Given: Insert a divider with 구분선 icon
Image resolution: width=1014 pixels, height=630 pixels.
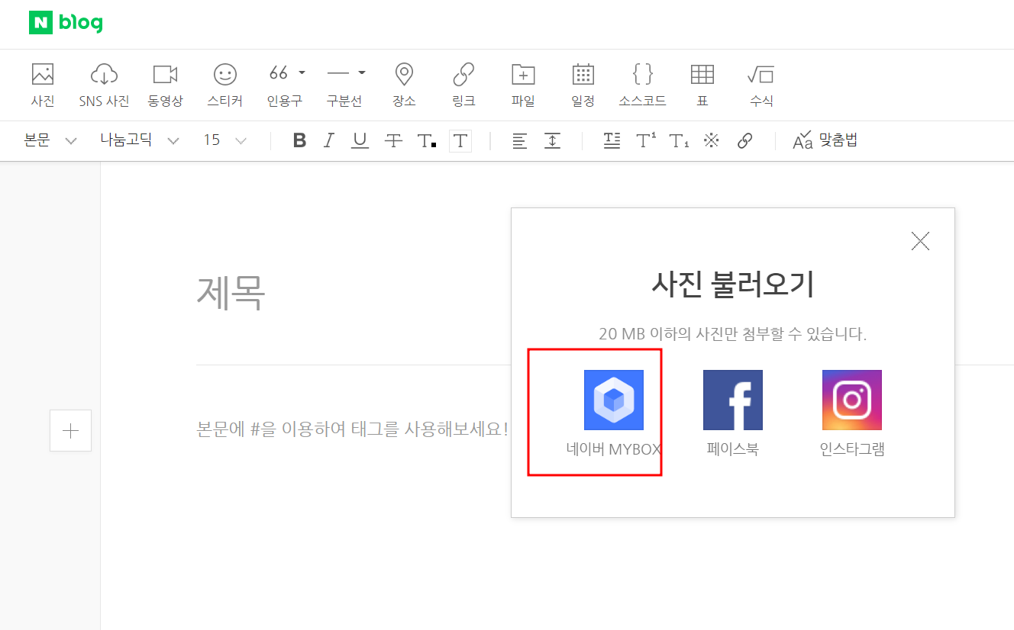Looking at the screenshot, I should [337, 73].
